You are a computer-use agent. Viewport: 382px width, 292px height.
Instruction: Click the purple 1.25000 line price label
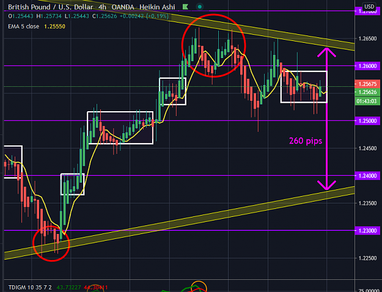[x=367, y=121]
